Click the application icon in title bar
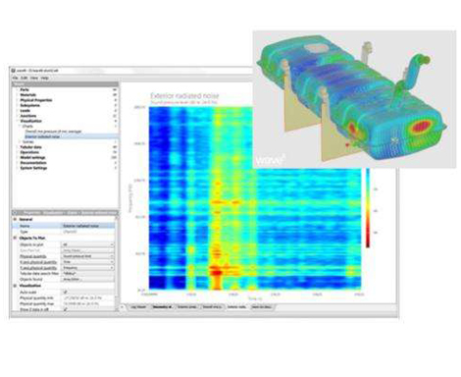This screenshot has width=461, height=377. 14,71
